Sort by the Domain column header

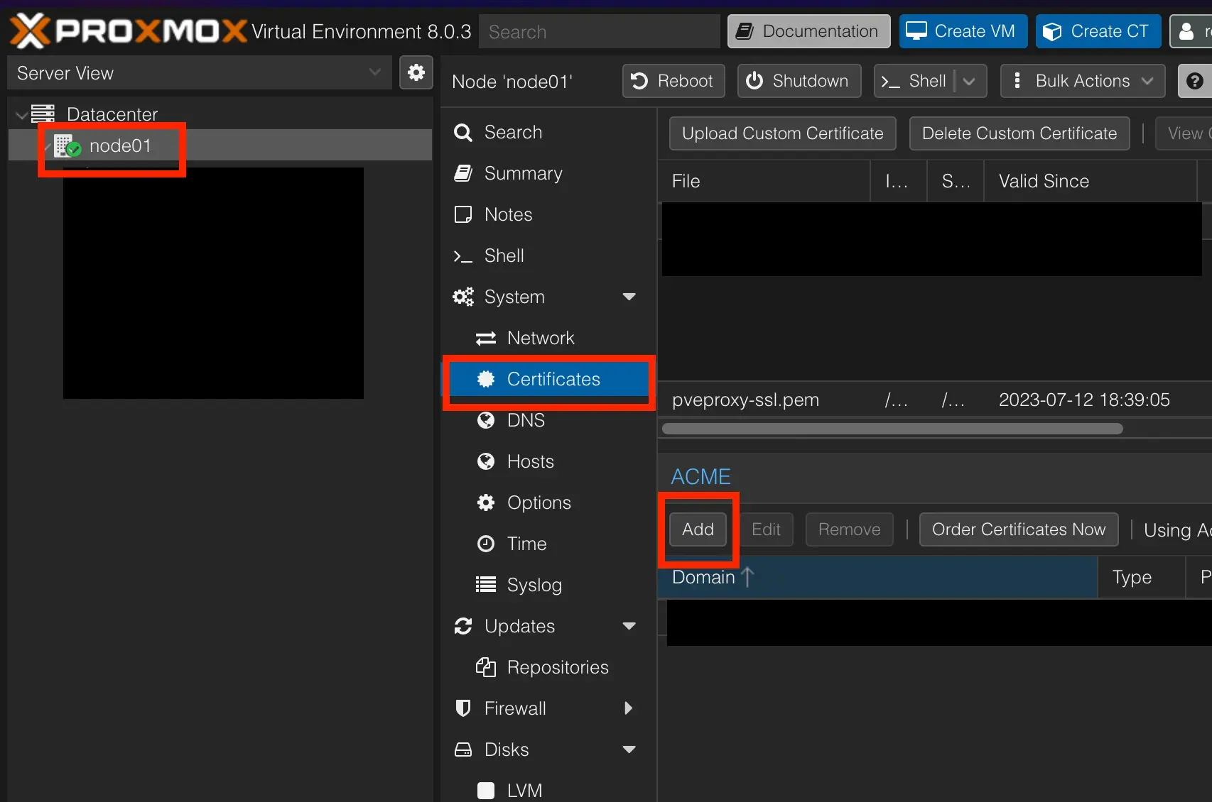point(878,577)
